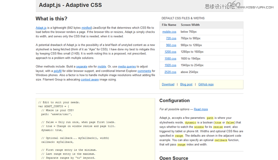
Task: Open the 2520.css file link
Action: (x=171, y=72)
